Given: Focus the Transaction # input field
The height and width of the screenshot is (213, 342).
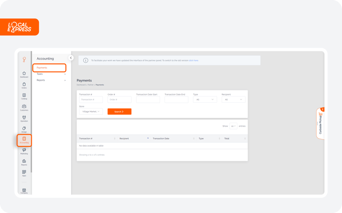Looking at the screenshot, I should [91, 99].
